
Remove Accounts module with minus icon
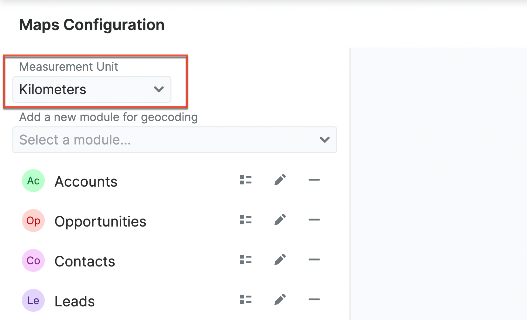tap(314, 180)
